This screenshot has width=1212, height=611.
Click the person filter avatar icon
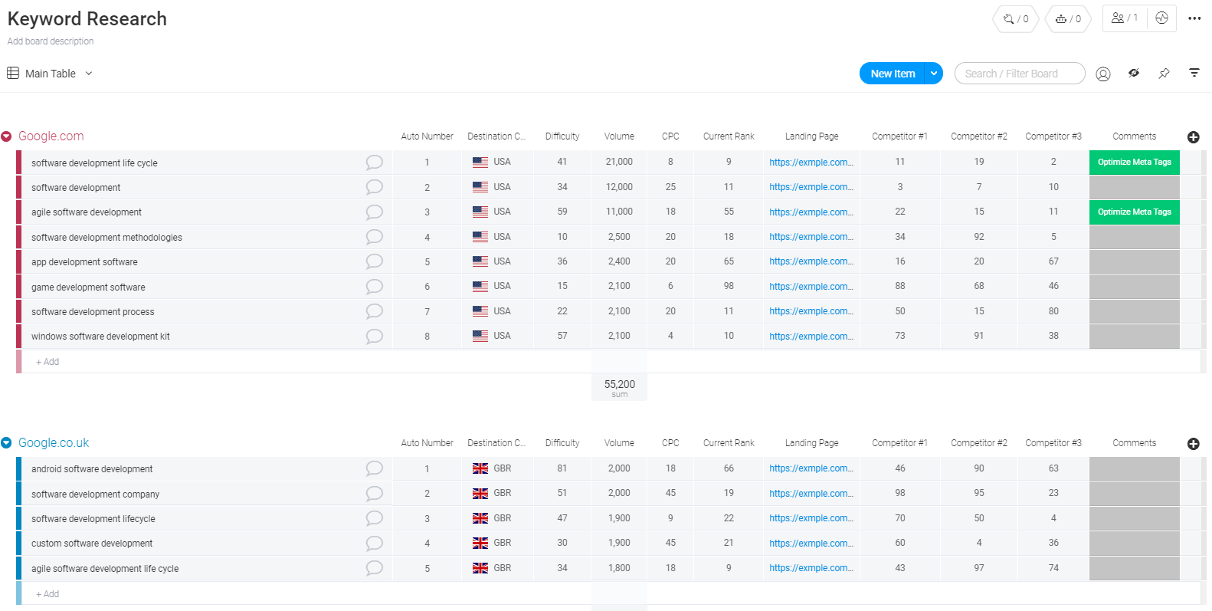pos(1103,74)
